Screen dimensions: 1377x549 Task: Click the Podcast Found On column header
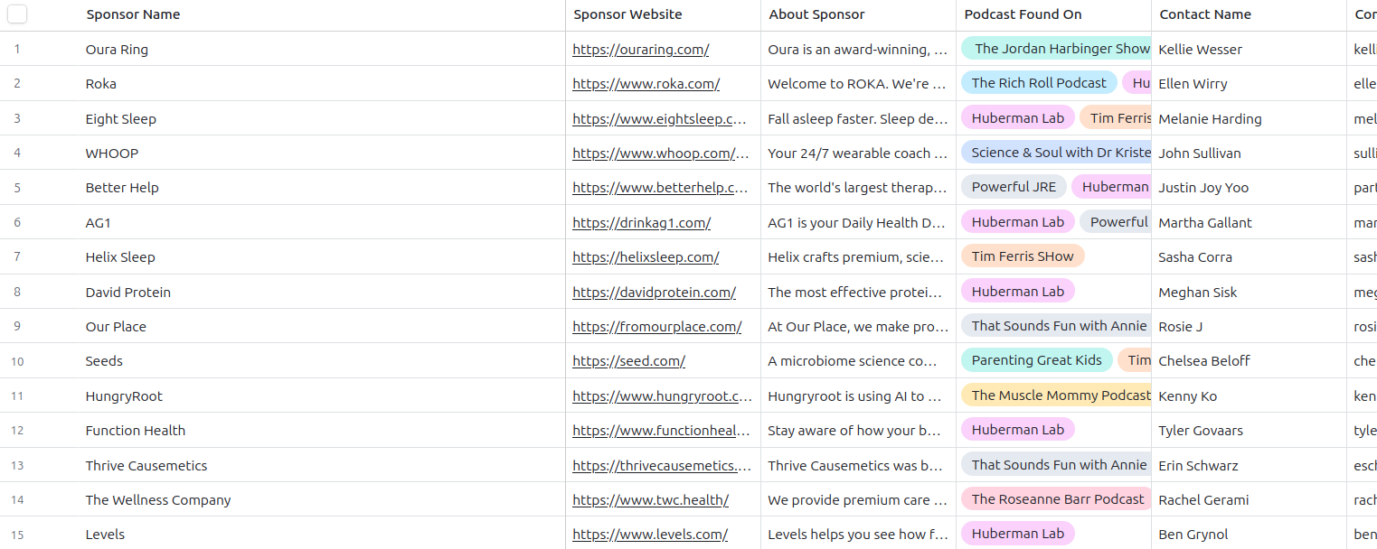click(1023, 14)
